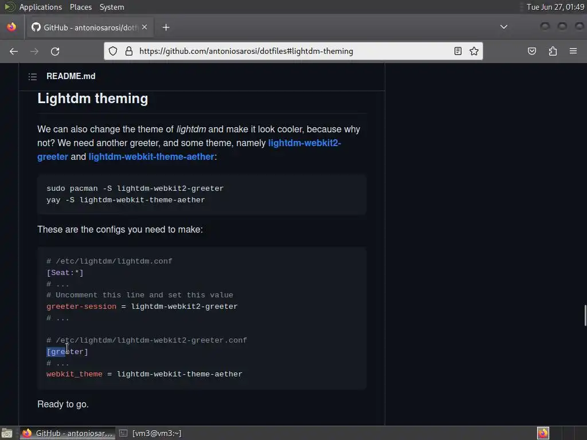Image resolution: width=587 pixels, height=440 pixels.
Task: Focus the URL address bar
Action: click(293, 51)
